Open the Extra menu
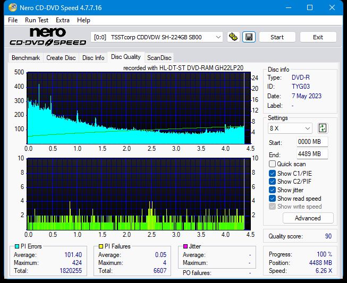347x283 pixels. pyautogui.click(x=63, y=20)
